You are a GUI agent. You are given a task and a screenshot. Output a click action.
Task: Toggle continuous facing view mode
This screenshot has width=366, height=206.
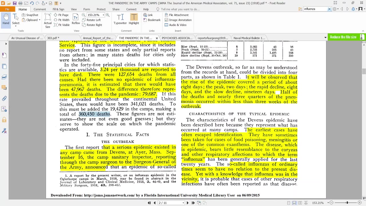(x=306, y=203)
